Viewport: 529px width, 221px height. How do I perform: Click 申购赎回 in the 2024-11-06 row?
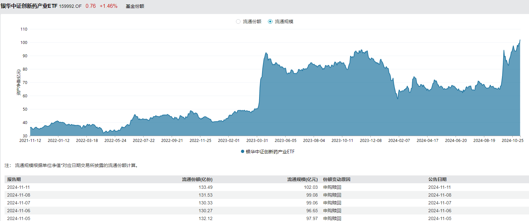332,211
